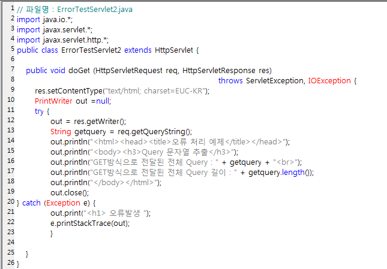Screen dimensions: 387x269
Task: Click the red 'String' type on line 13
Action: pyautogui.click(x=61, y=132)
